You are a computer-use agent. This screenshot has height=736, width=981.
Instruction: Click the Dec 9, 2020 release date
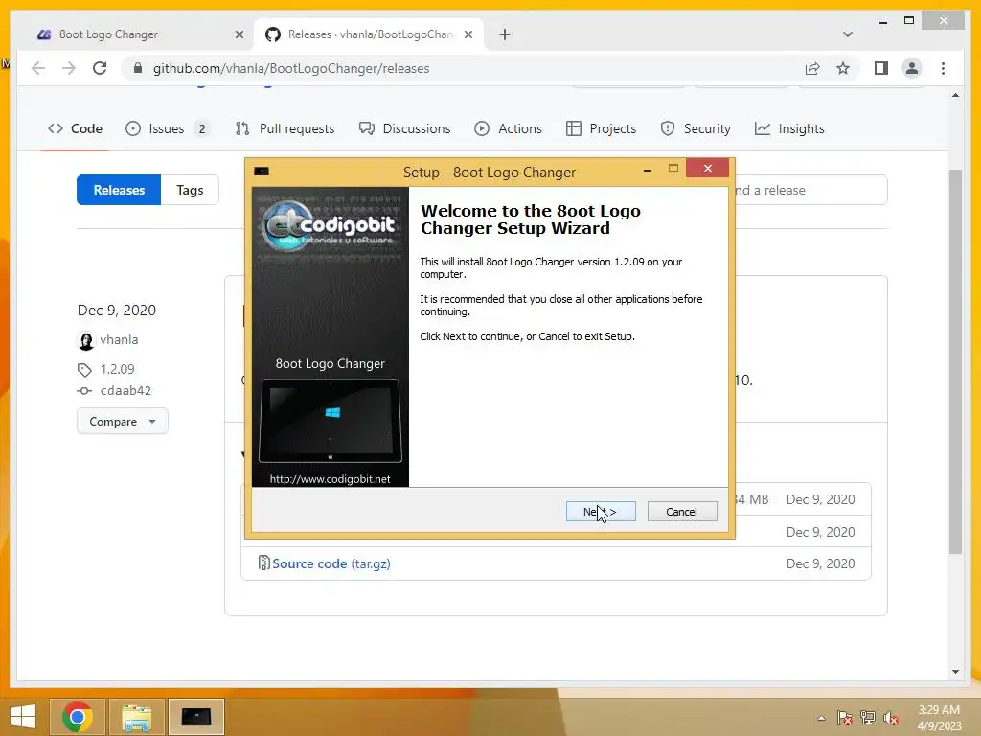[116, 310]
